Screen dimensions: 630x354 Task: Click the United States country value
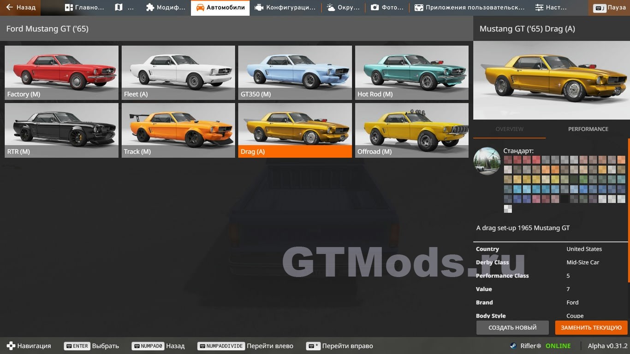point(584,249)
